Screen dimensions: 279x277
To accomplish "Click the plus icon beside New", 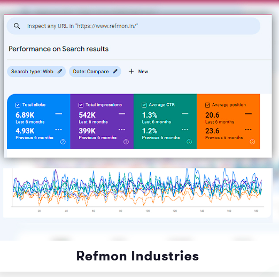I will tap(131, 72).
